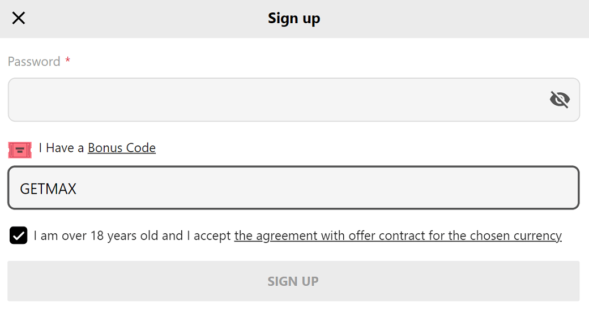
Task: Toggle password visibility eye icon
Action: (560, 100)
